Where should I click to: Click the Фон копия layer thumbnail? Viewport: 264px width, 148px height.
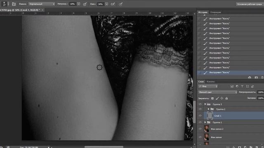pos(206,137)
